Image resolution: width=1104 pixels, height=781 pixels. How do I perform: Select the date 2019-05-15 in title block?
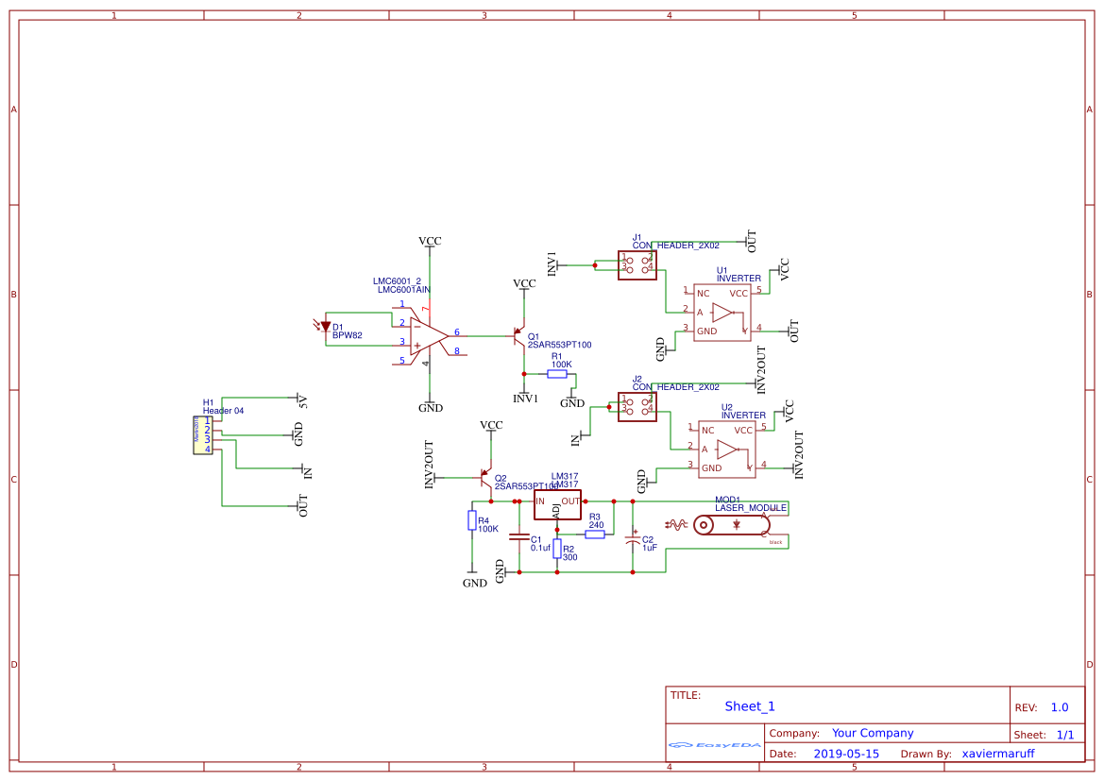(x=847, y=754)
